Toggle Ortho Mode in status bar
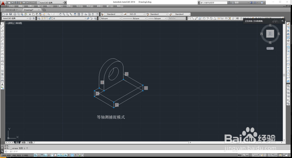 tap(45, 155)
